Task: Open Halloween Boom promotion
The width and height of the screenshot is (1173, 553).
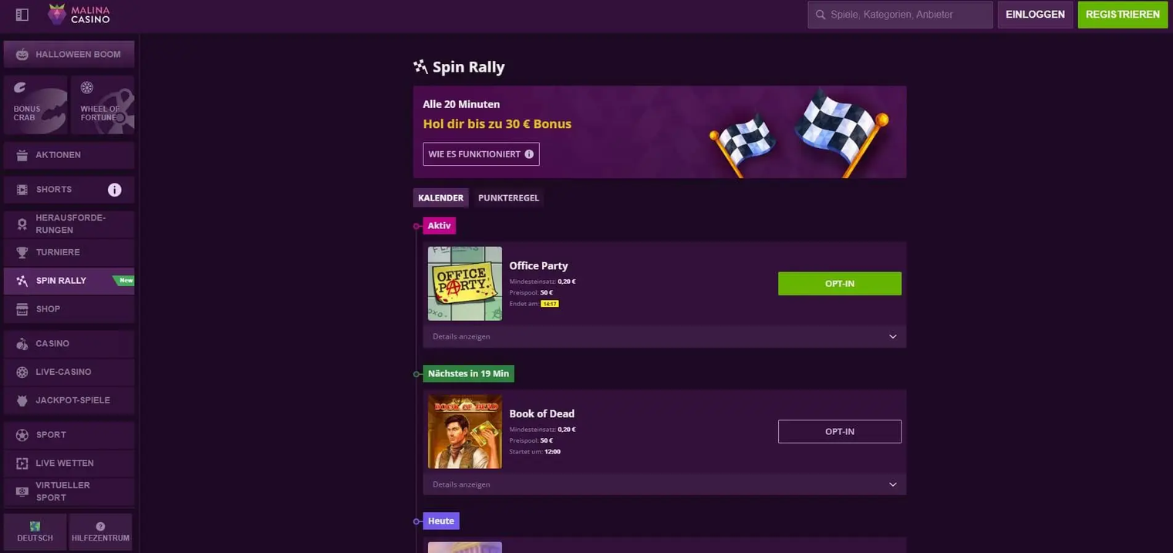Action: 69,55
